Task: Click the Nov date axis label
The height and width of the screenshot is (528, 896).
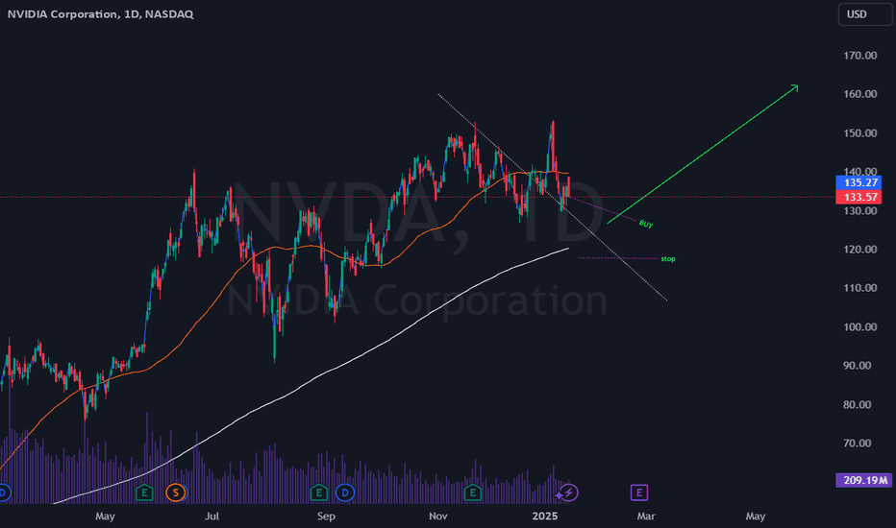Action: click(437, 516)
